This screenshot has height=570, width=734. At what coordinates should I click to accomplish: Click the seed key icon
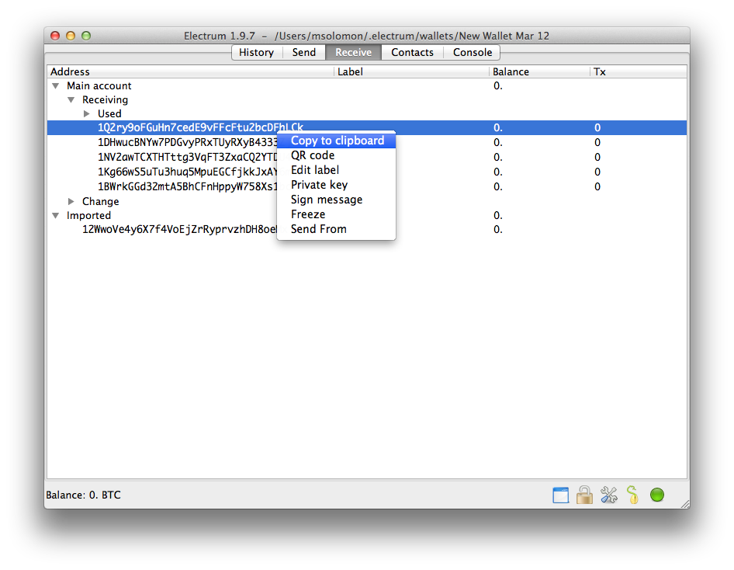click(x=632, y=495)
